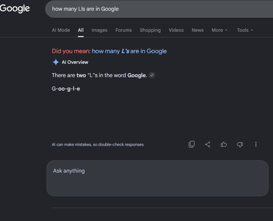
Task: Click the 'Ask anything' input box
Action: coord(157,178)
